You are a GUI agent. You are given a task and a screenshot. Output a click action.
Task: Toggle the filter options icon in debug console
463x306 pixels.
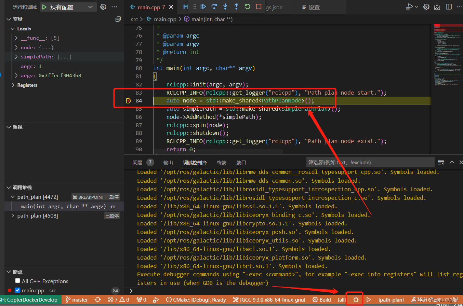tap(441, 162)
